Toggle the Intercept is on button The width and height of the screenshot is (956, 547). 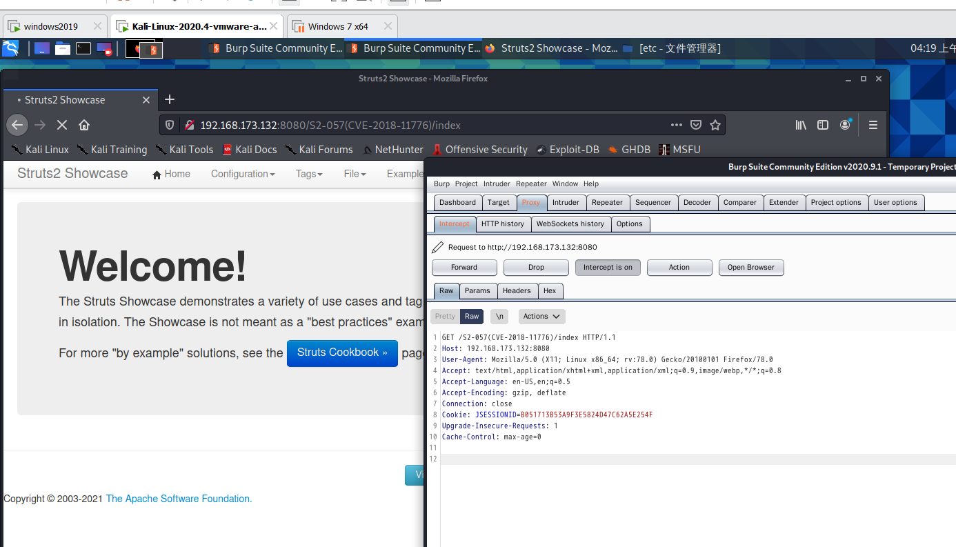pyautogui.click(x=608, y=268)
